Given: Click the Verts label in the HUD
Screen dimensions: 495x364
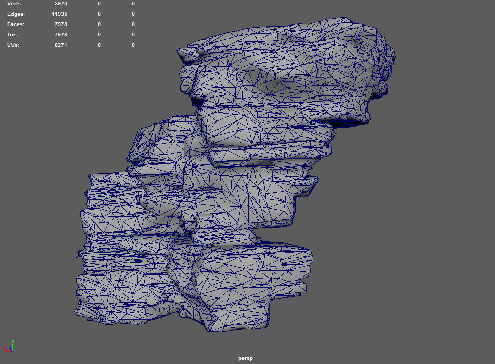Looking at the screenshot, I should [x=15, y=4].
